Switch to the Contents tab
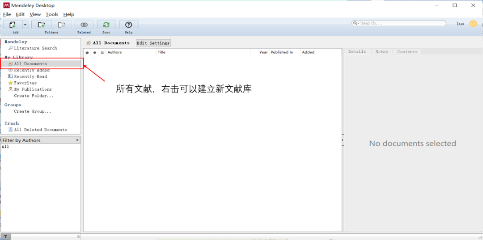This screenshot has height=240, width=483. pos(407,52)
